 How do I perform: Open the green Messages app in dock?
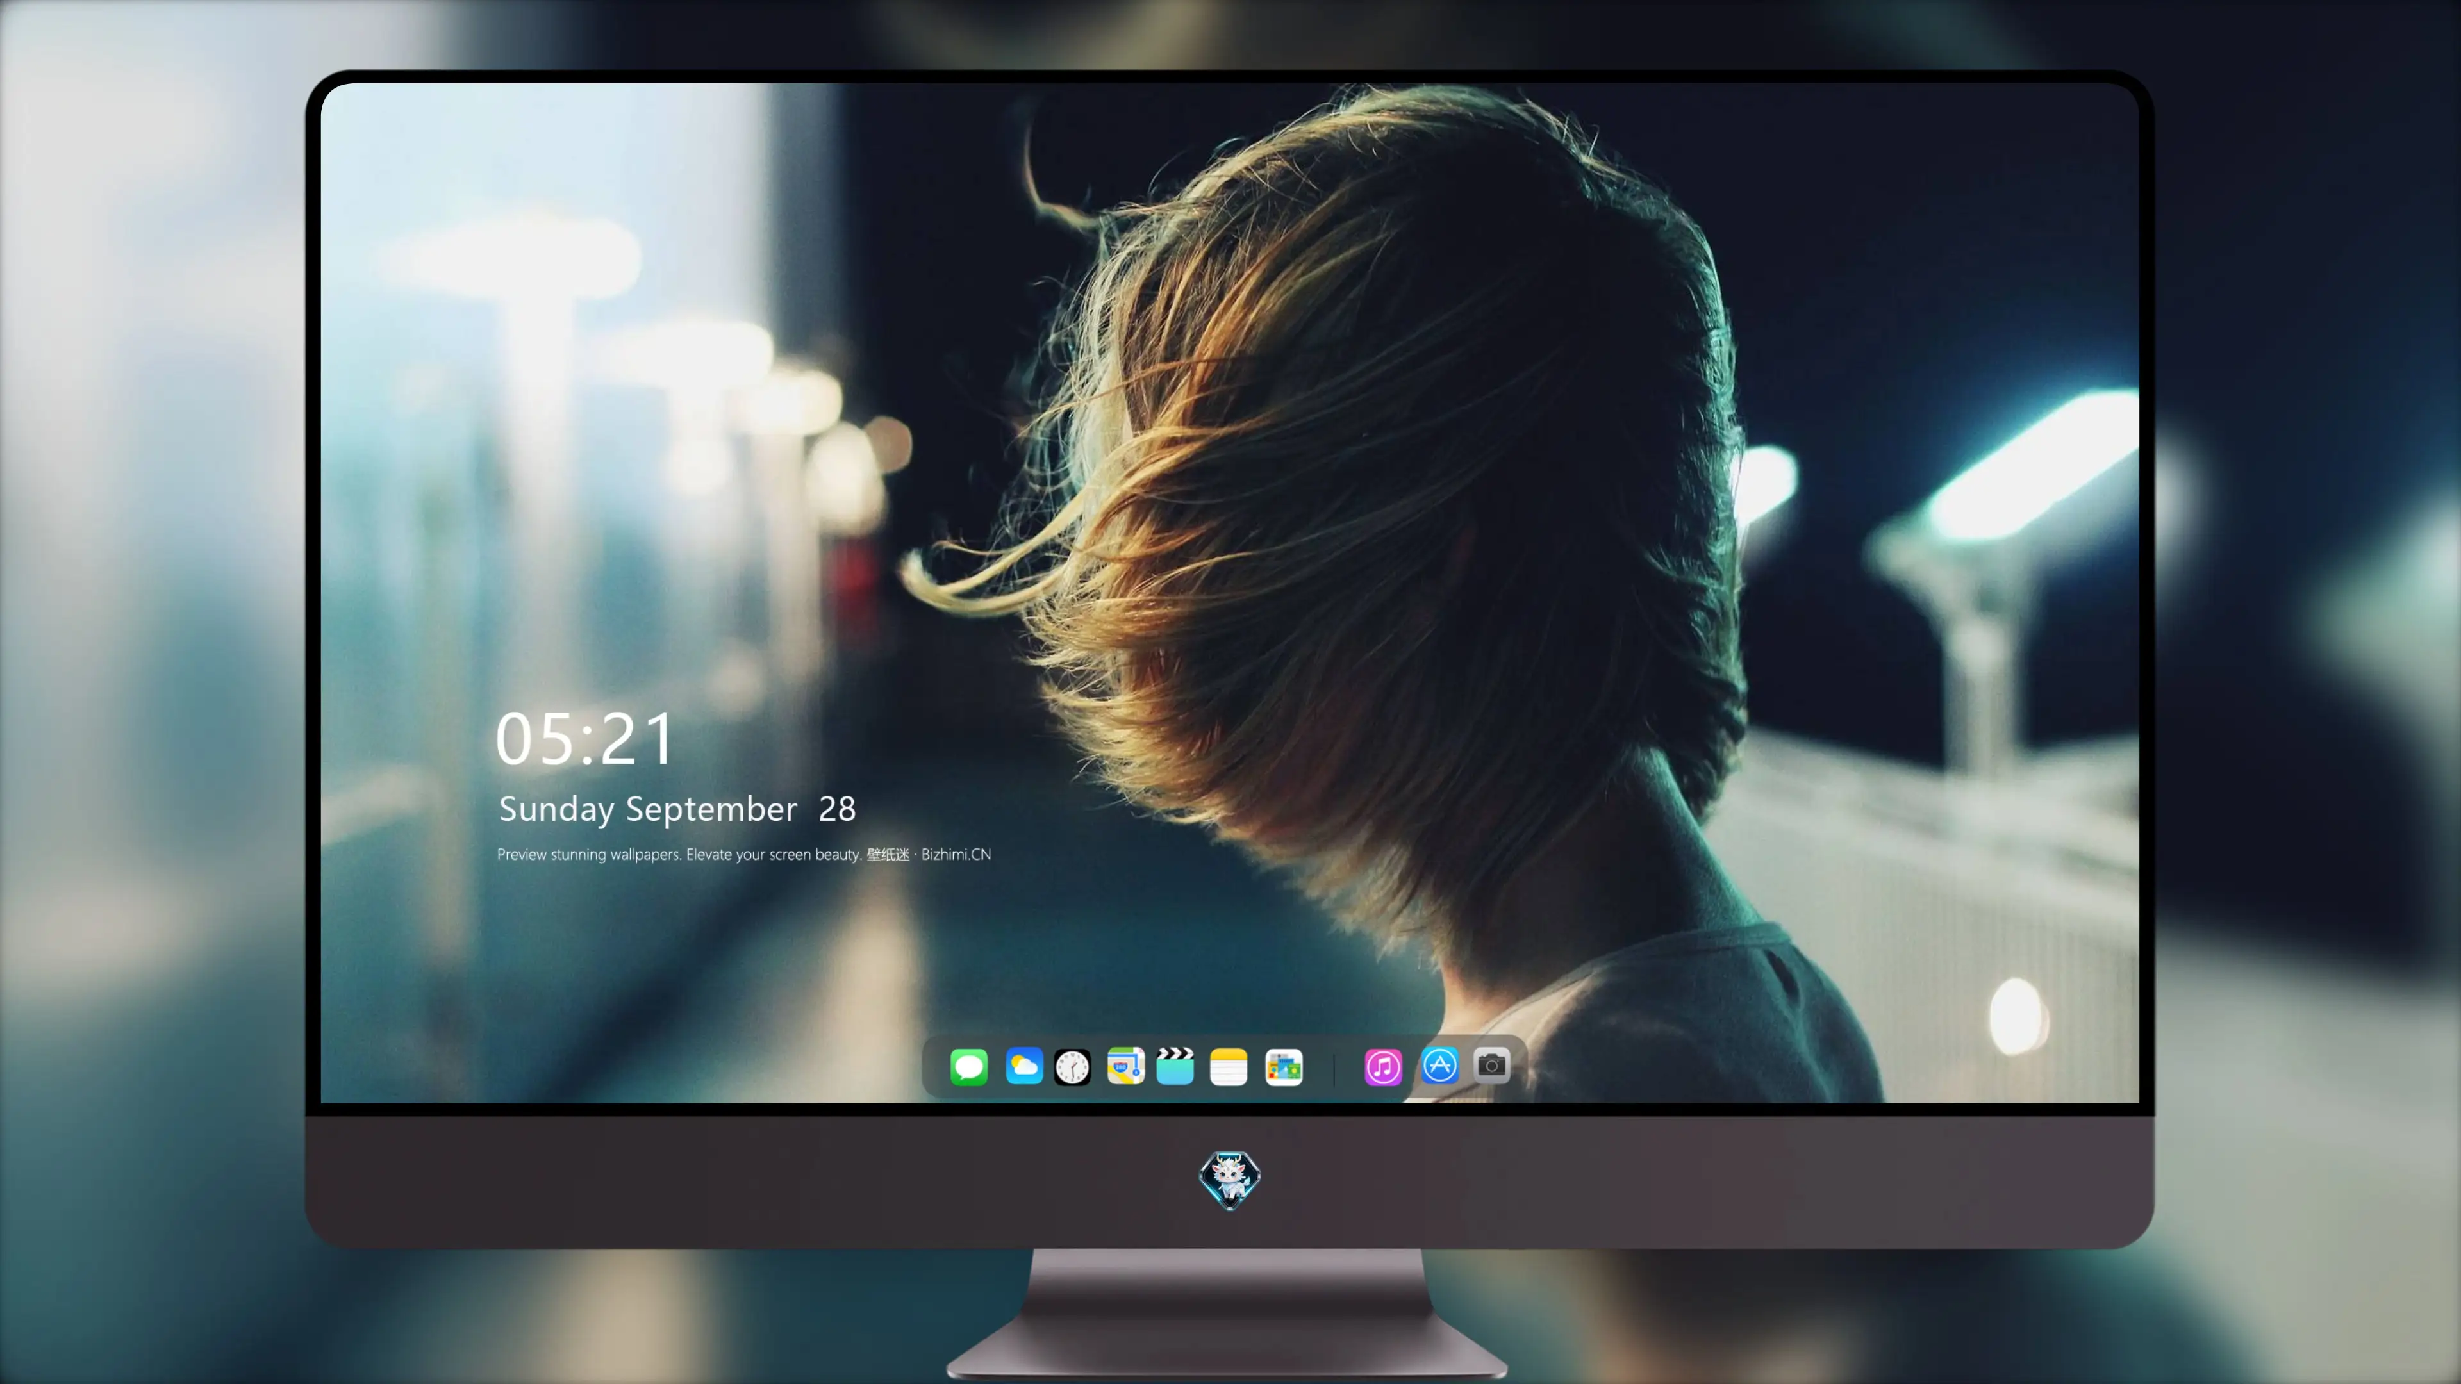point(969,1066)
